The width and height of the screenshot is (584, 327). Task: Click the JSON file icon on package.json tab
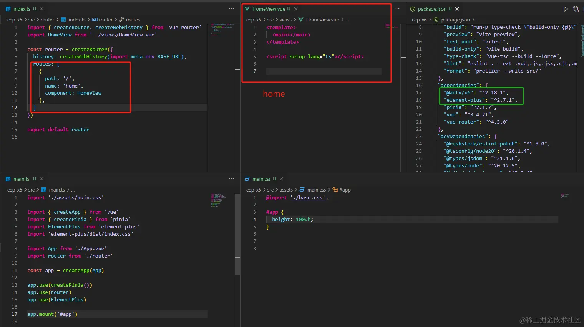click(413, 9)
